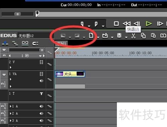The width and height of the screenshot is (167, 127).
Task: Step back to previous frame
Action: [137, 24]
